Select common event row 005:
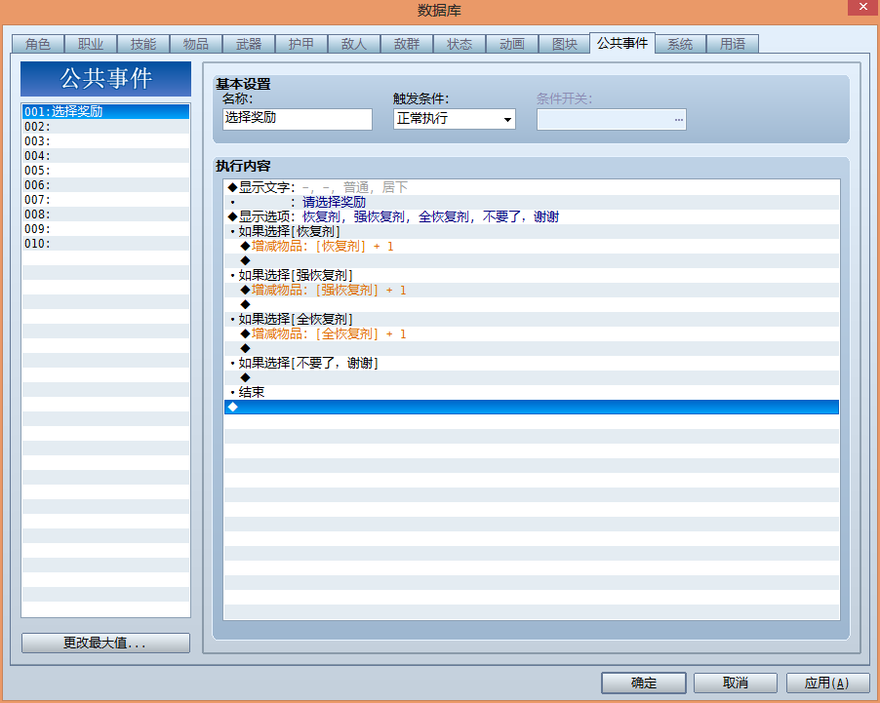 pos(105,170)
